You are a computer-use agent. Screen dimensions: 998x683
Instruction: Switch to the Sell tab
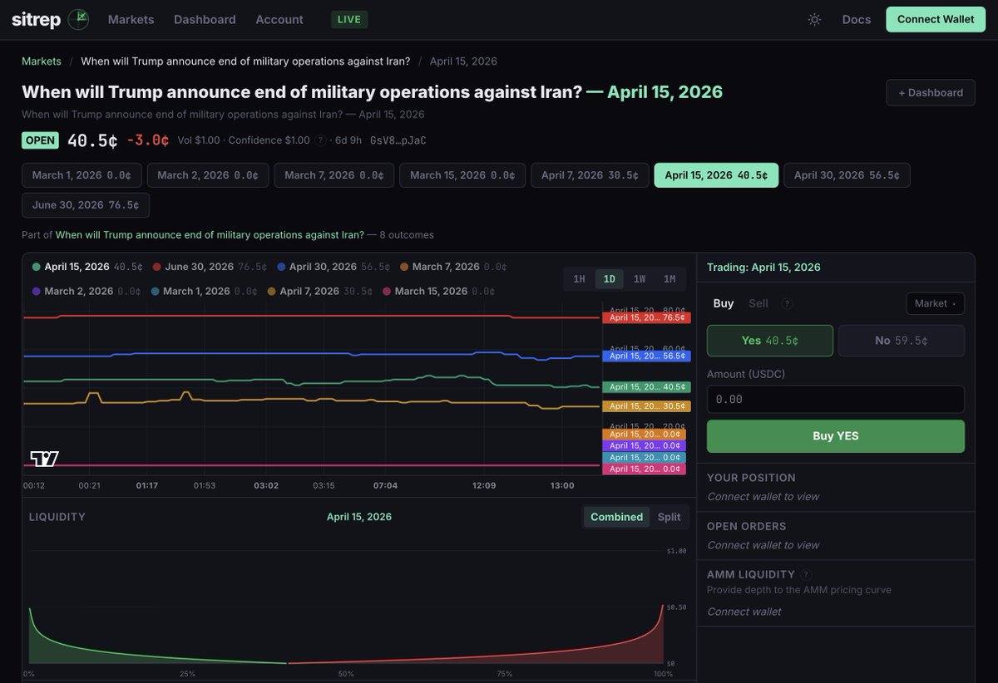pyautogui.click(x=758, y=303)
